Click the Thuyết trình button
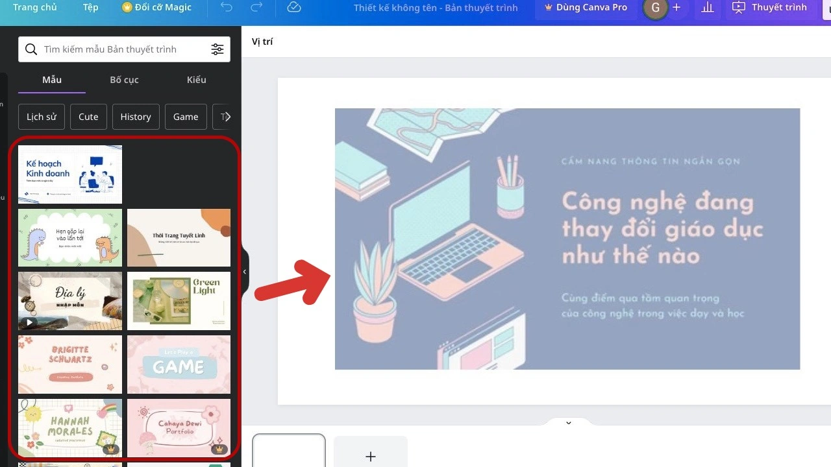This screenshot has width=831, height=467. [769, 8]
